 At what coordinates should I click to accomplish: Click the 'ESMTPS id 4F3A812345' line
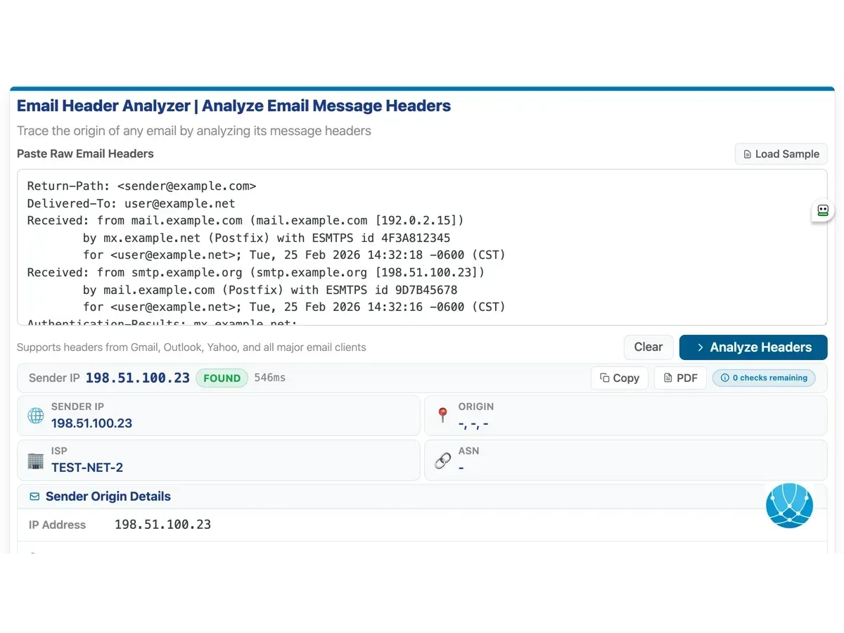pyautogui.click(x=267, y=238)
